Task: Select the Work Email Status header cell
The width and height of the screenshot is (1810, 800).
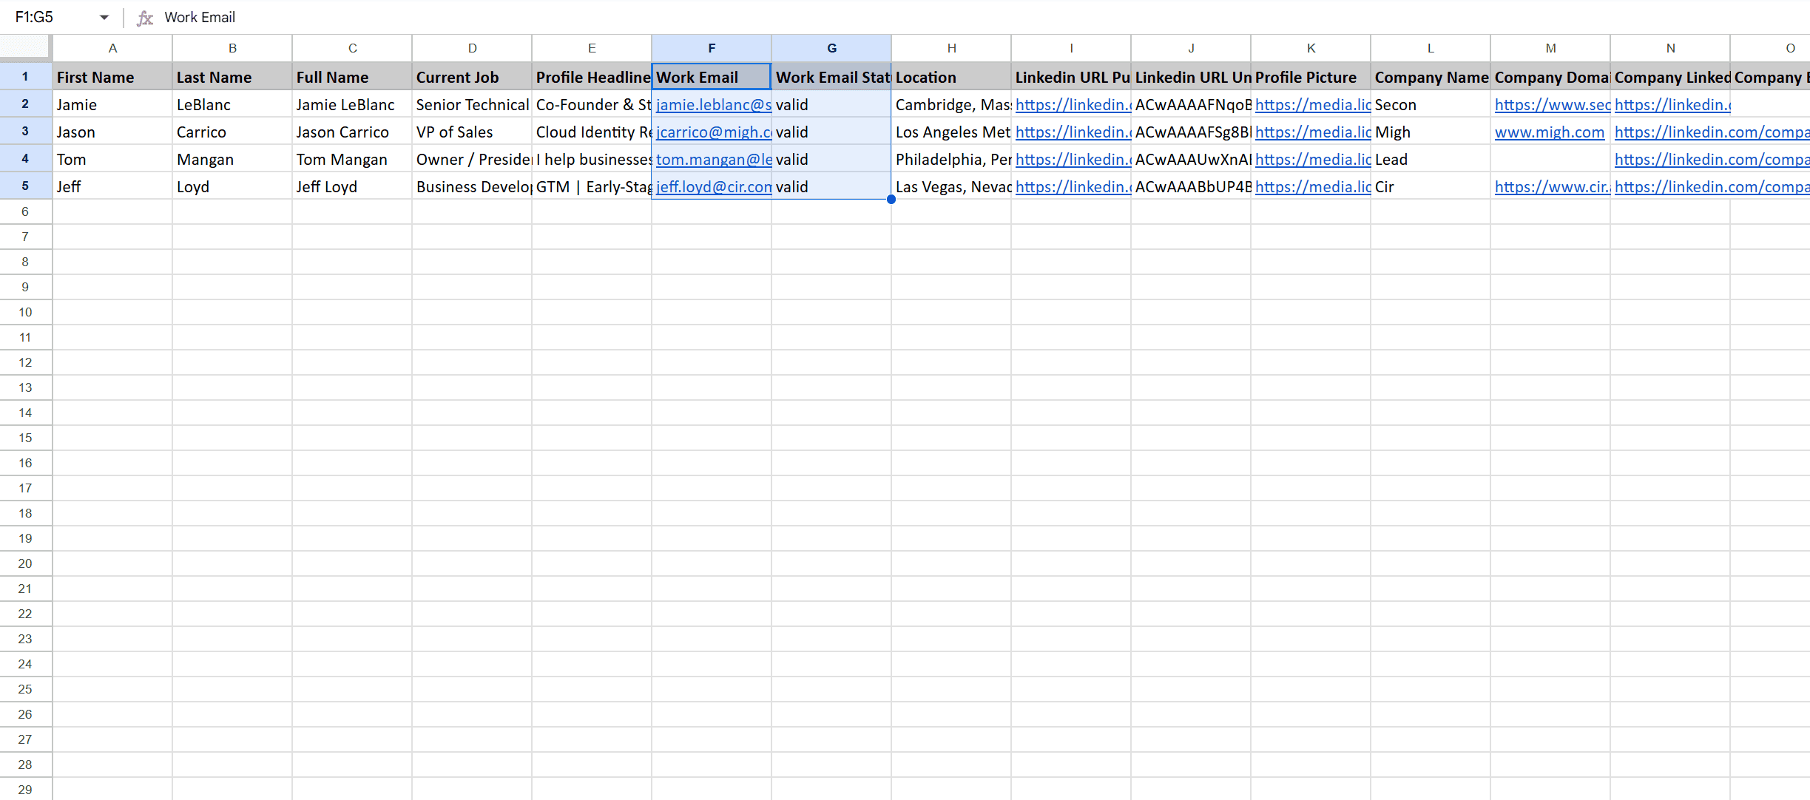Action: pos(831,76)
